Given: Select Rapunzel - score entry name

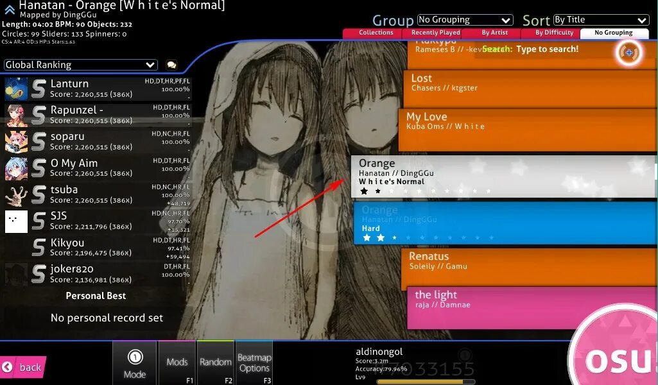Looking at the screenshot, I should pos(76,110).
